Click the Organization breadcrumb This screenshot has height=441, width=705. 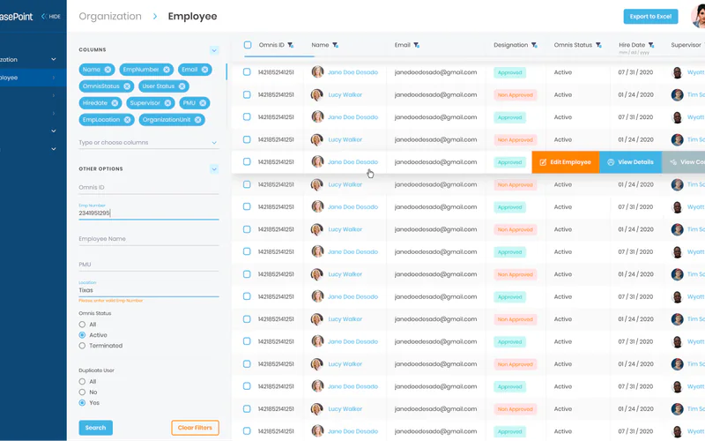point(110,16)
